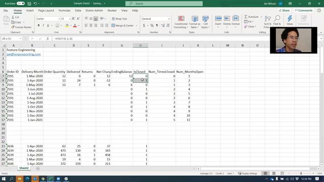Viewport: 324px width, 182px height.
Task: Open the font size 12 dropdown
Action: 70,19
